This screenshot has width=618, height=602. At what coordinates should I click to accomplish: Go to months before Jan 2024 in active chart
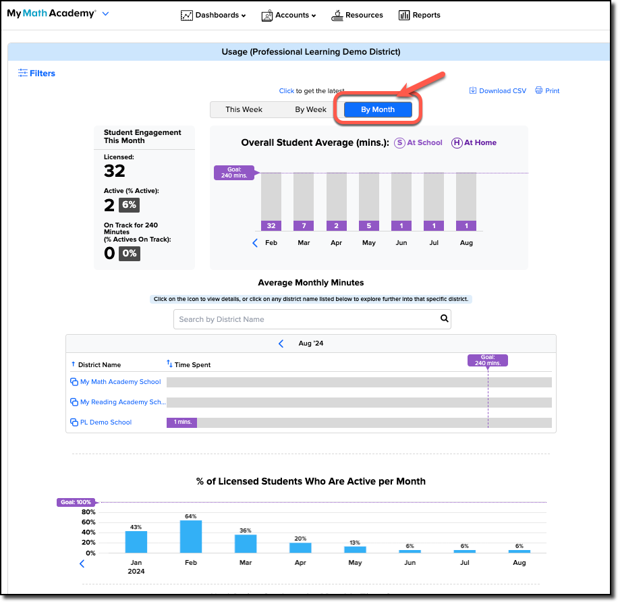click(x=82, y=564)
